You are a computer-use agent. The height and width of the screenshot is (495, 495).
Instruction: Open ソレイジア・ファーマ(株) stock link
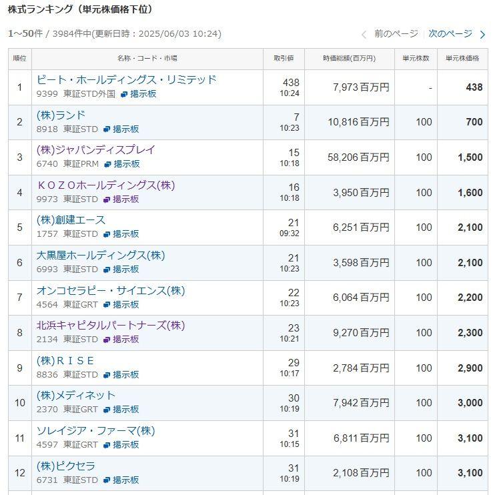pyautogui.click(x=95, y=430)
